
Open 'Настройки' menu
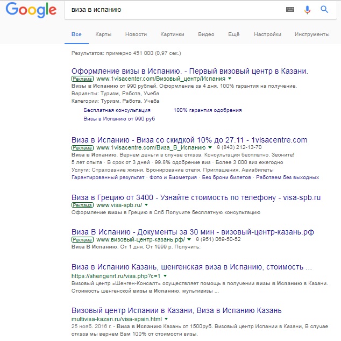click(x=267, y=34)
